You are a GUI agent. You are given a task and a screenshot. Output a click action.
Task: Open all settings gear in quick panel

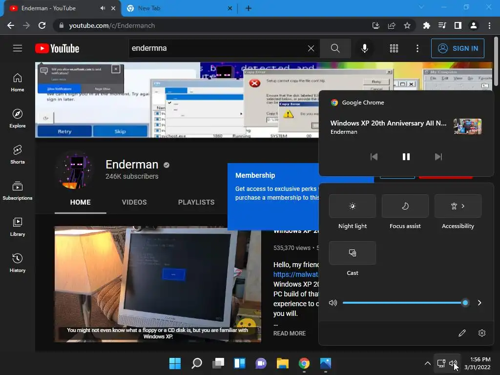point(482,333)
